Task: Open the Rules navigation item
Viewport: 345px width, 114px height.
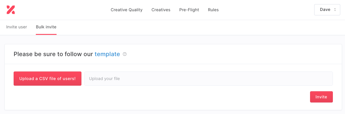Action: (x=213, y=10)
